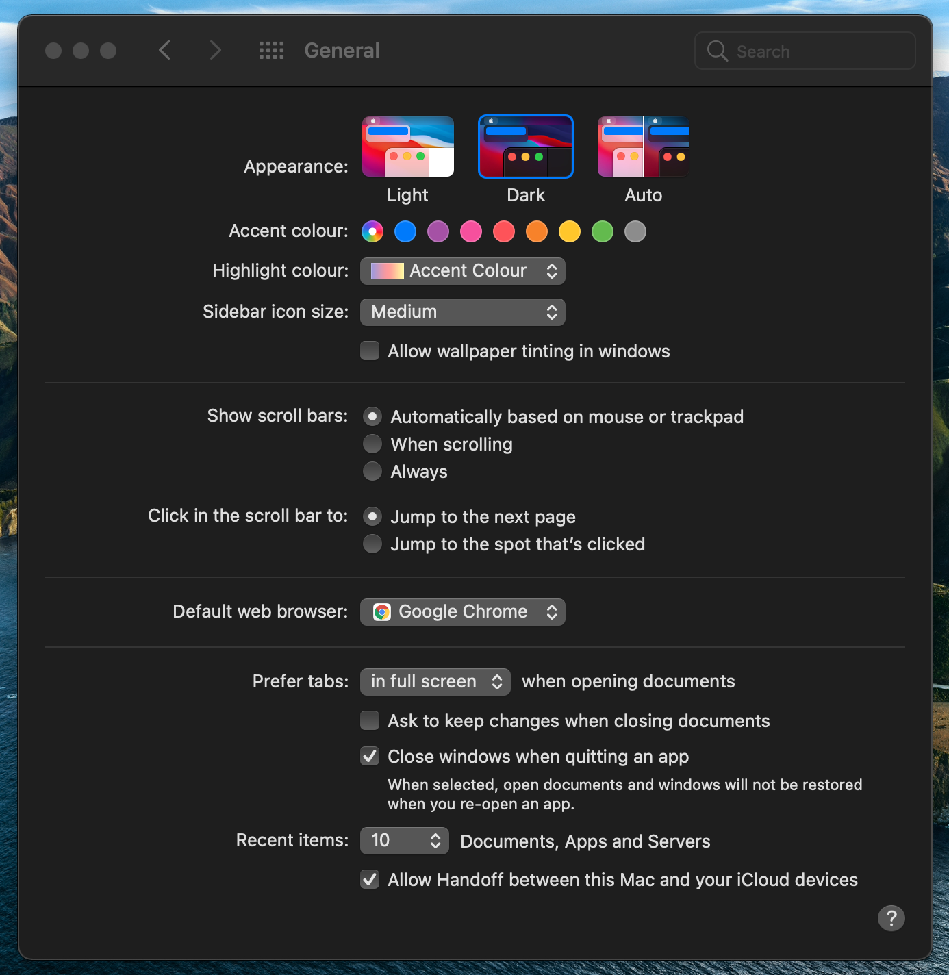The height and width of the screenshot is (975, 949).
Task: Select the Auto appearance thumbnail
Action: (x=644, y=147)
